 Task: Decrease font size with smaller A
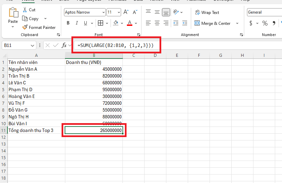tap(135, 12)
